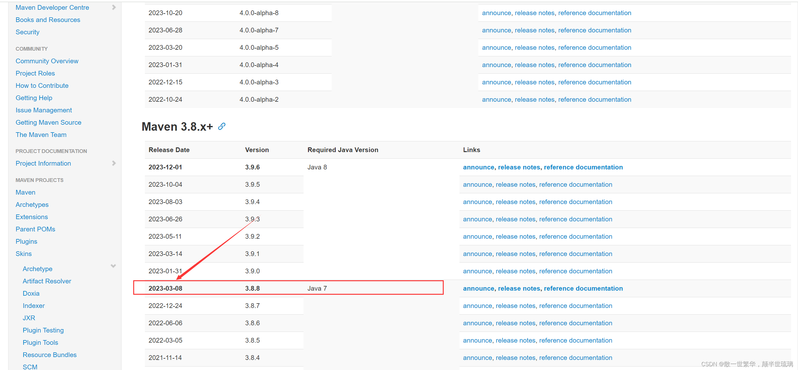The width and height of the screenshot is (798, 370).
Task: Open reference documentation for 4.0.0-alpha-5
Action: coord(595,48)
